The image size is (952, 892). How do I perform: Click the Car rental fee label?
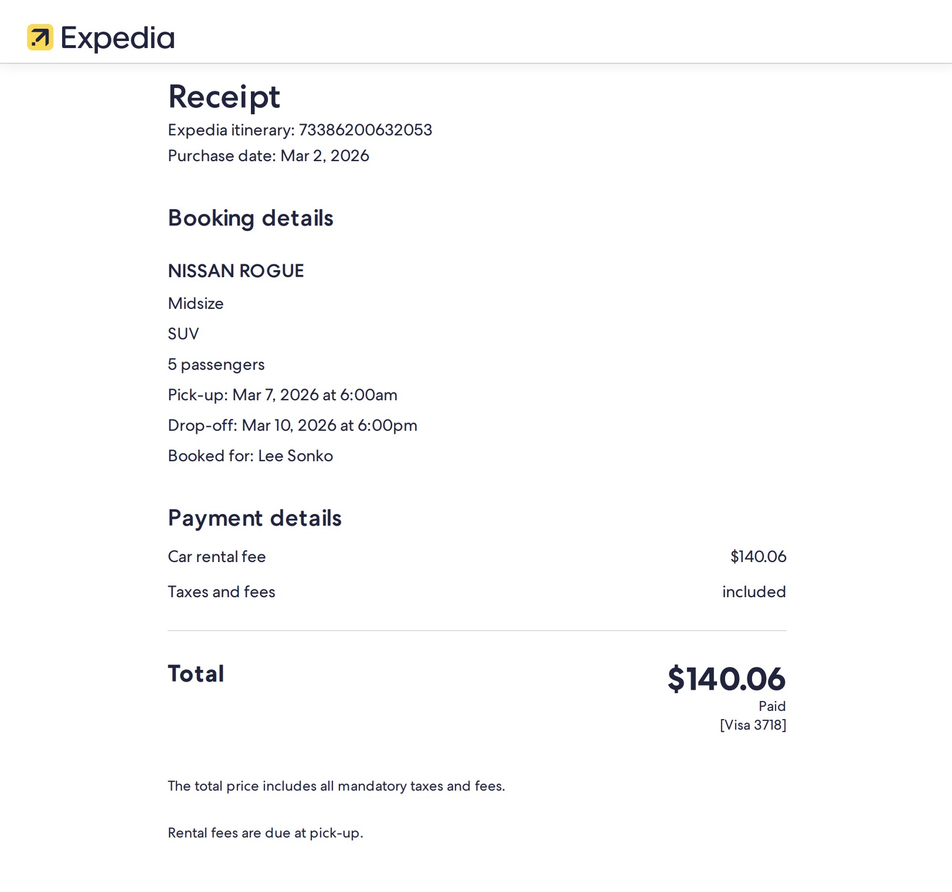click(x=217, y=557)
